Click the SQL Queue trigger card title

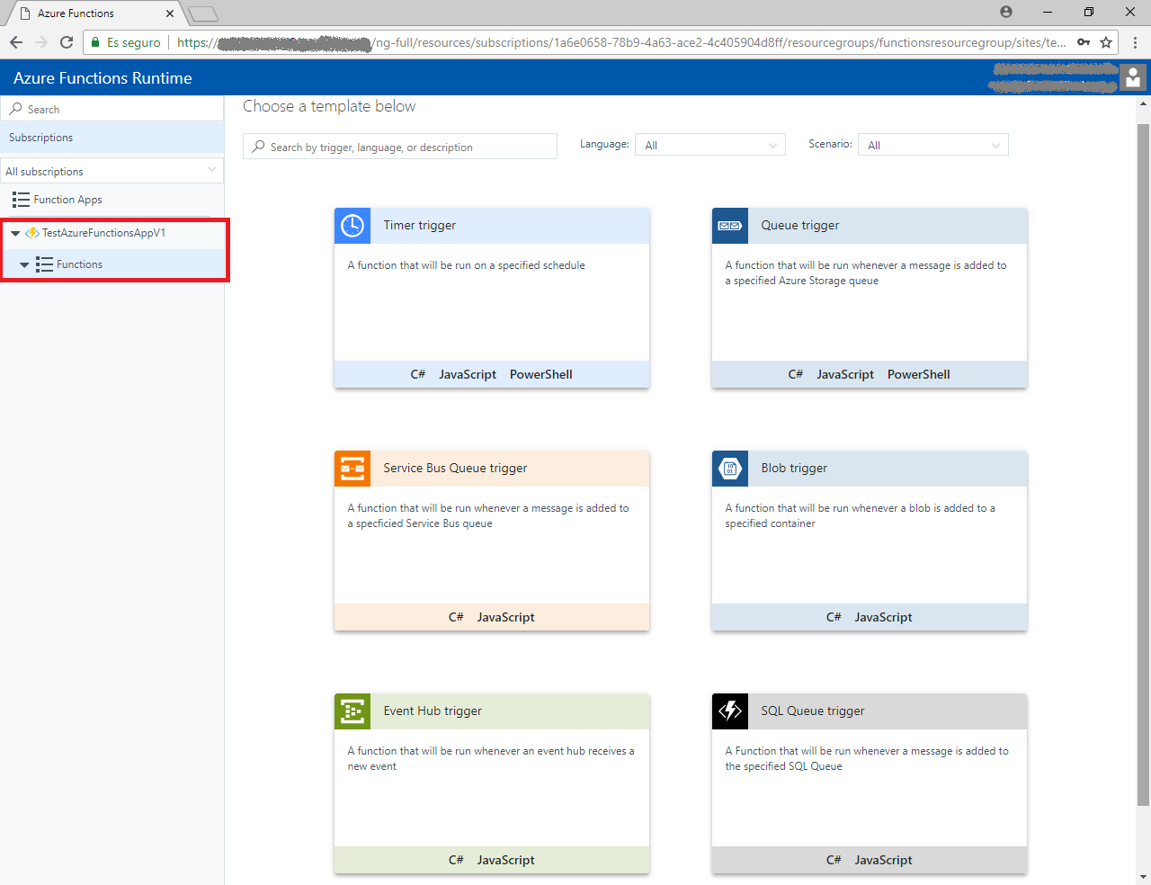coord(813,711)
